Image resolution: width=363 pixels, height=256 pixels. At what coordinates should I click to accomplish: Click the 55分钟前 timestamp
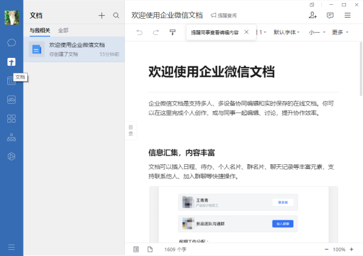tap(110, 54)
